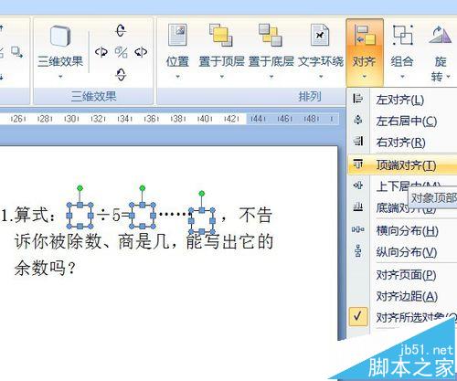Image resolution: width=457 pixels, height=381 pixels.
Task: Click the Align Top icon in the menu
Action: (x=358, y=164)
